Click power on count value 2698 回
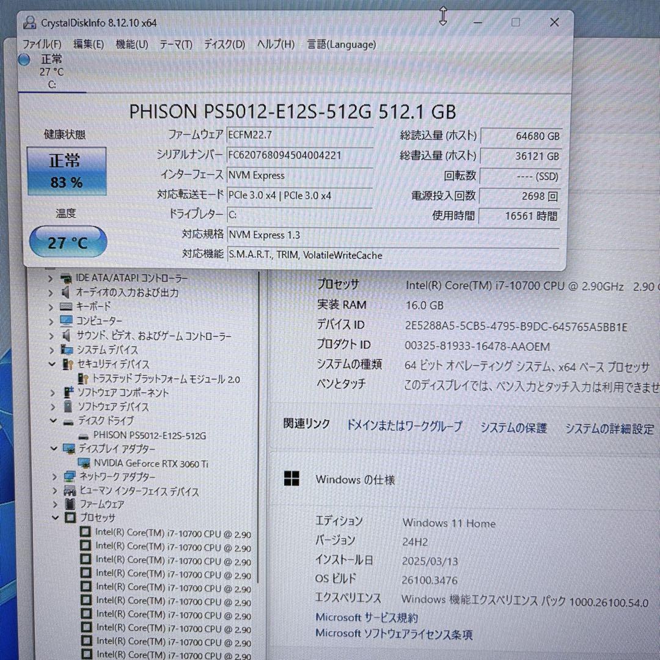Screen dimensions: 660x660 (x=520, y=196)
